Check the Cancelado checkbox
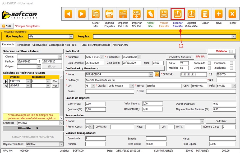The width and height of the screenshot is (240, 153). 209,63
